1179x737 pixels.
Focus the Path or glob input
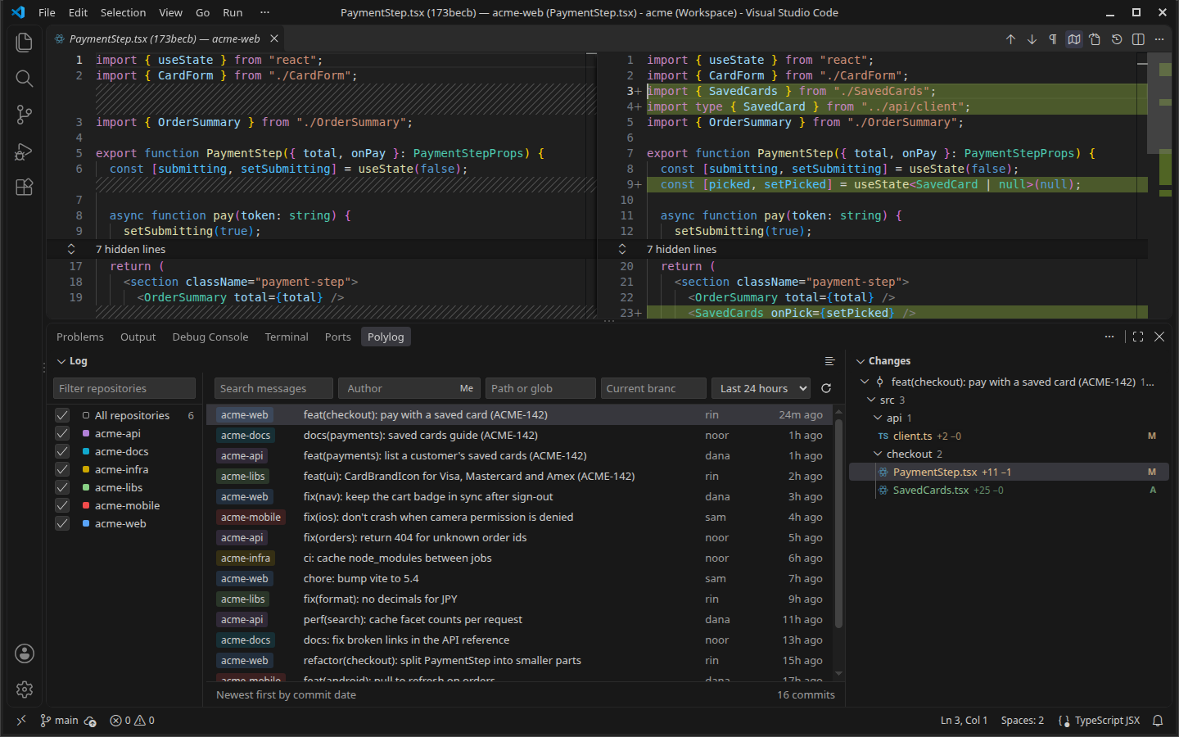pyautogui.click(x=540, y=388)
